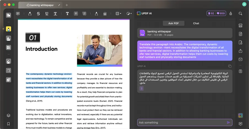Open the banking whitepapar PDF file card
The image size is (249, 129).
185,33
